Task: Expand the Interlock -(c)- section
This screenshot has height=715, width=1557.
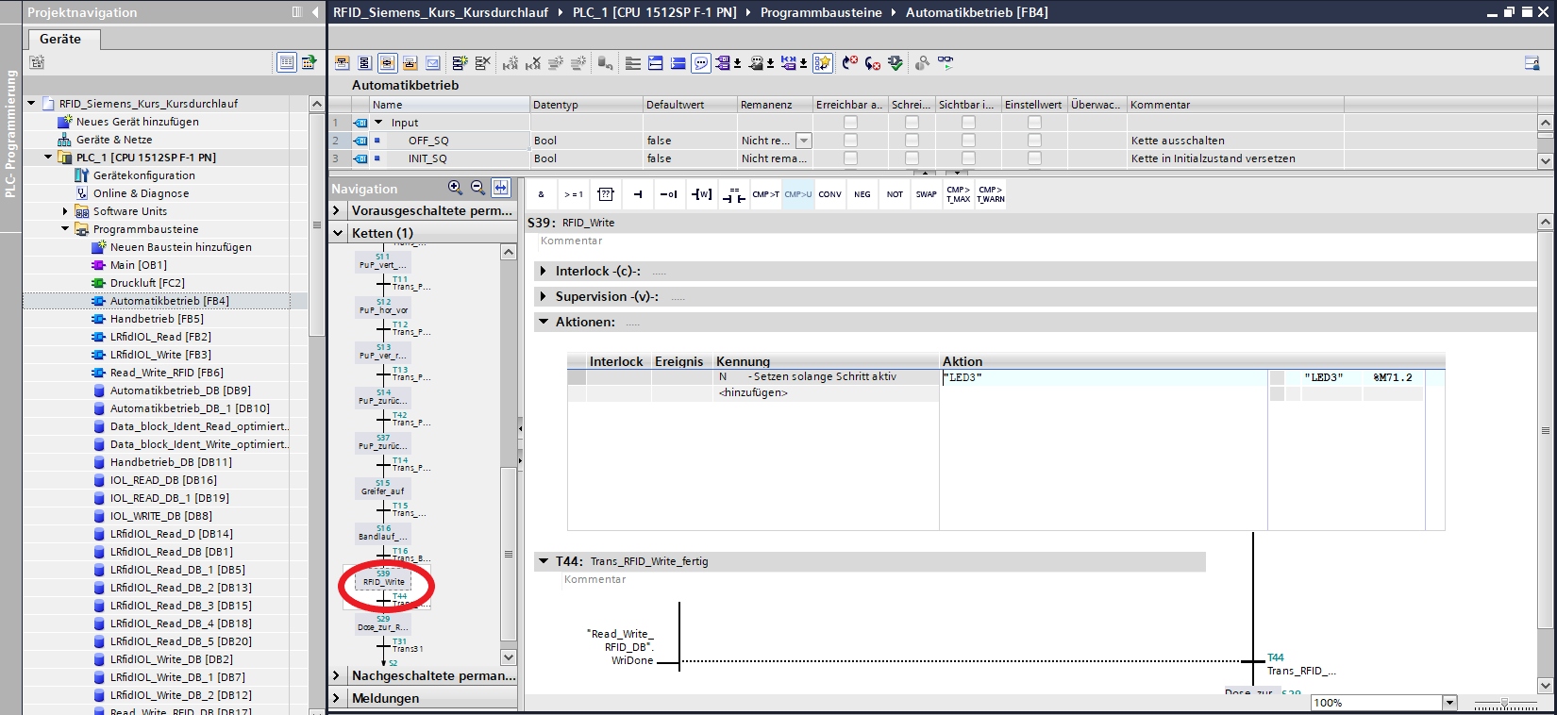Action: click(x=544, y=272)
